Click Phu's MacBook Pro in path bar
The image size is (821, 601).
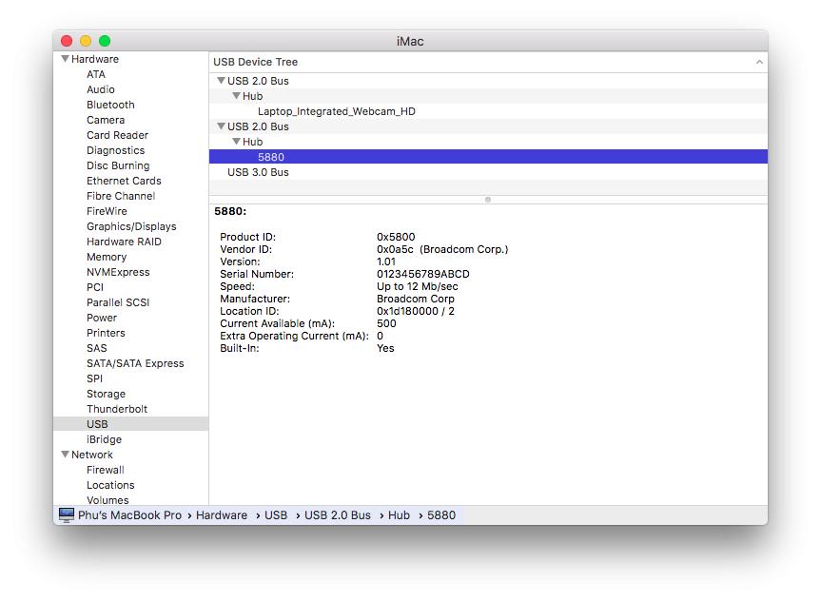129,515
